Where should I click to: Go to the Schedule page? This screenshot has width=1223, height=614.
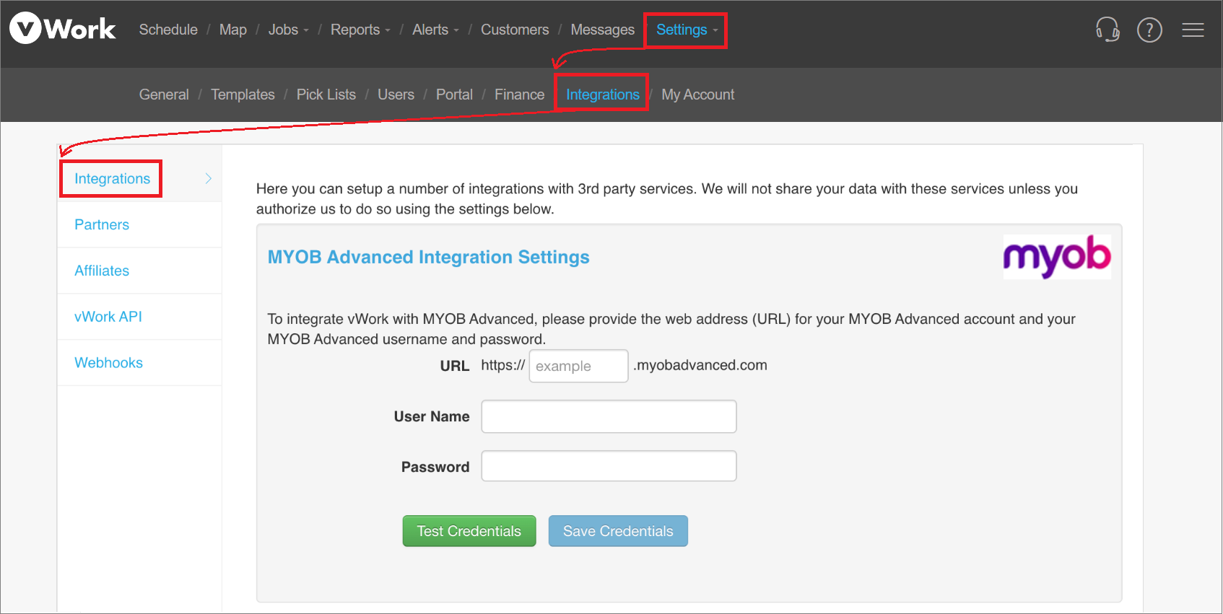tap(168, 30)
